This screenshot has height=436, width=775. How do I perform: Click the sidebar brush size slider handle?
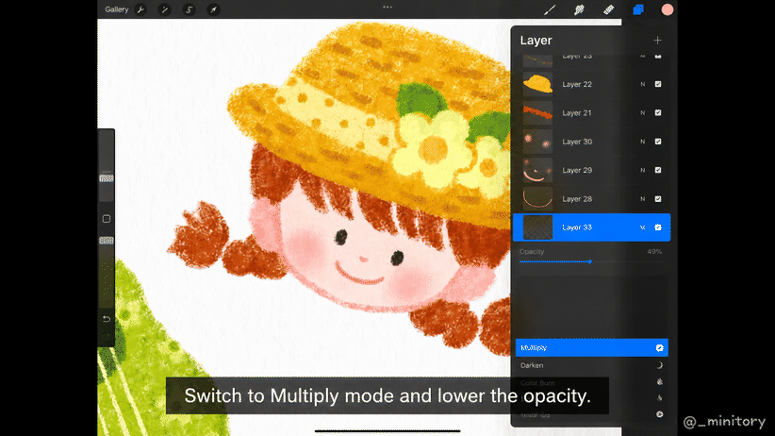pyautogui.click(x=107, y=178)
